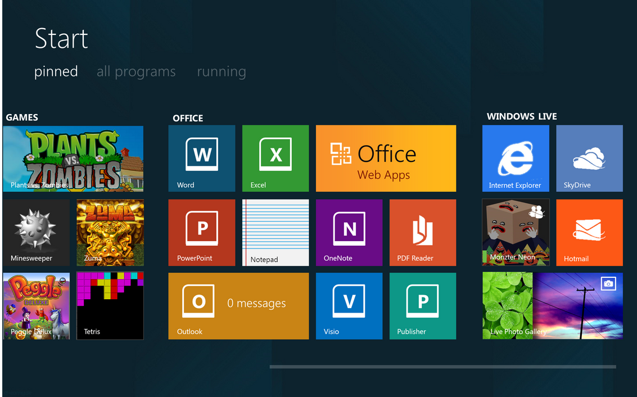Launch the OneNote tile

pyautogui.click(x=349, y=232)
